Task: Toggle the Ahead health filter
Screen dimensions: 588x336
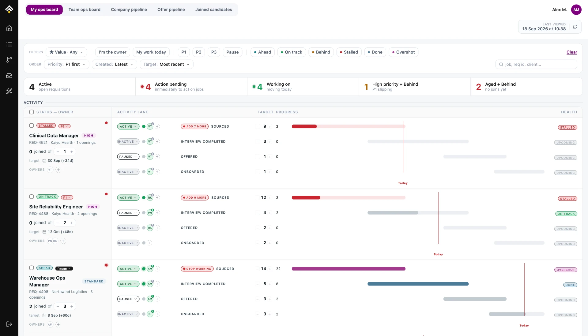Action: point(262,52)
